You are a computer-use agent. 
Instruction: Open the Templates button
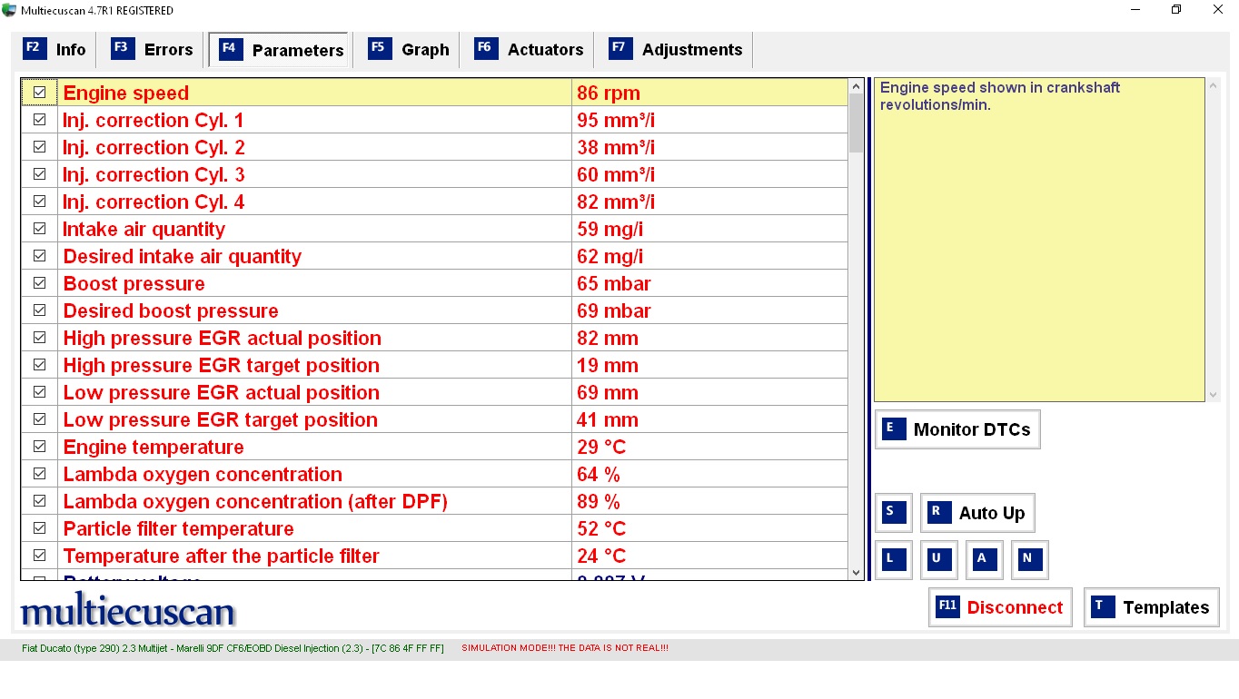[1151, 607]
